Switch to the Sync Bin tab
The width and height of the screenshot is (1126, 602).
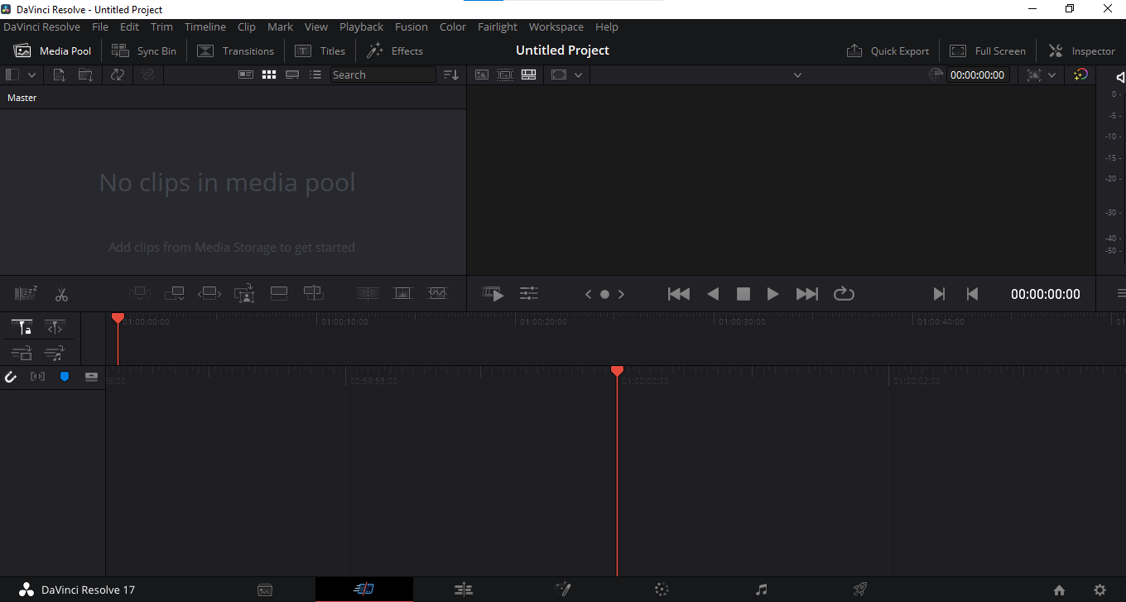pyautogui.click(x=144, y=51)
